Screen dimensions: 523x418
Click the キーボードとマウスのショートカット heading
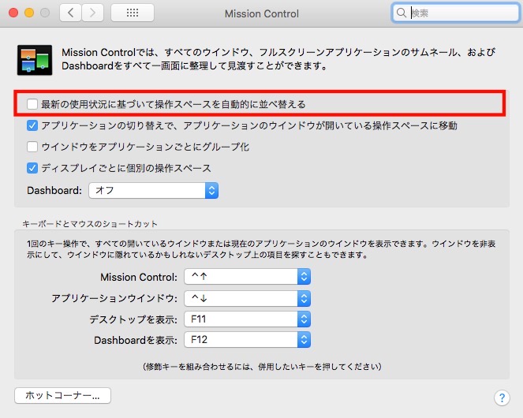pos(90,224)
